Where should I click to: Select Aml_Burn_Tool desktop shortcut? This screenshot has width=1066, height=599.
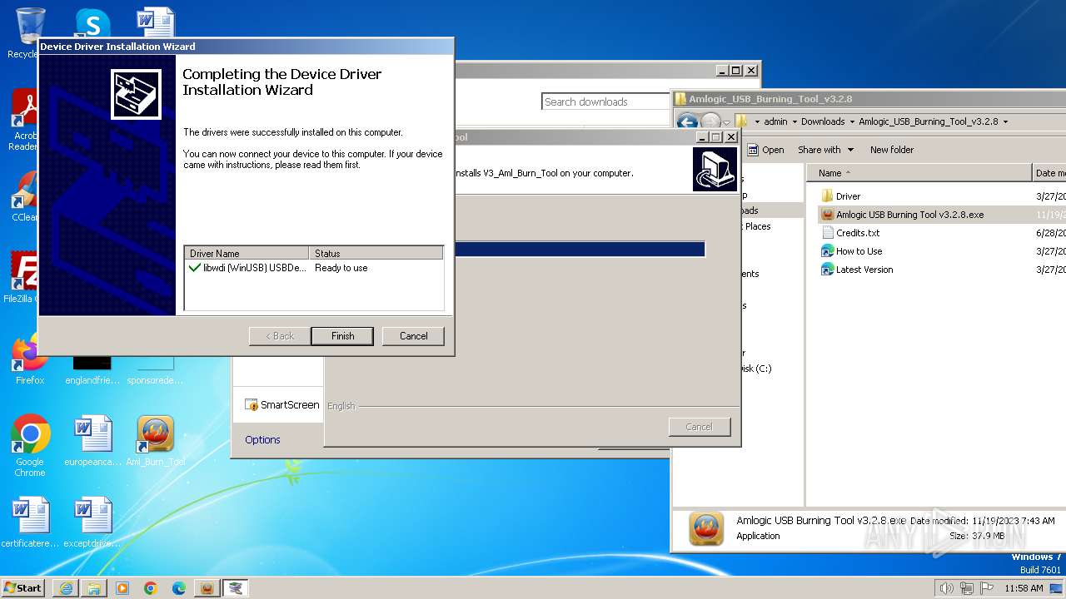[156, 442]
